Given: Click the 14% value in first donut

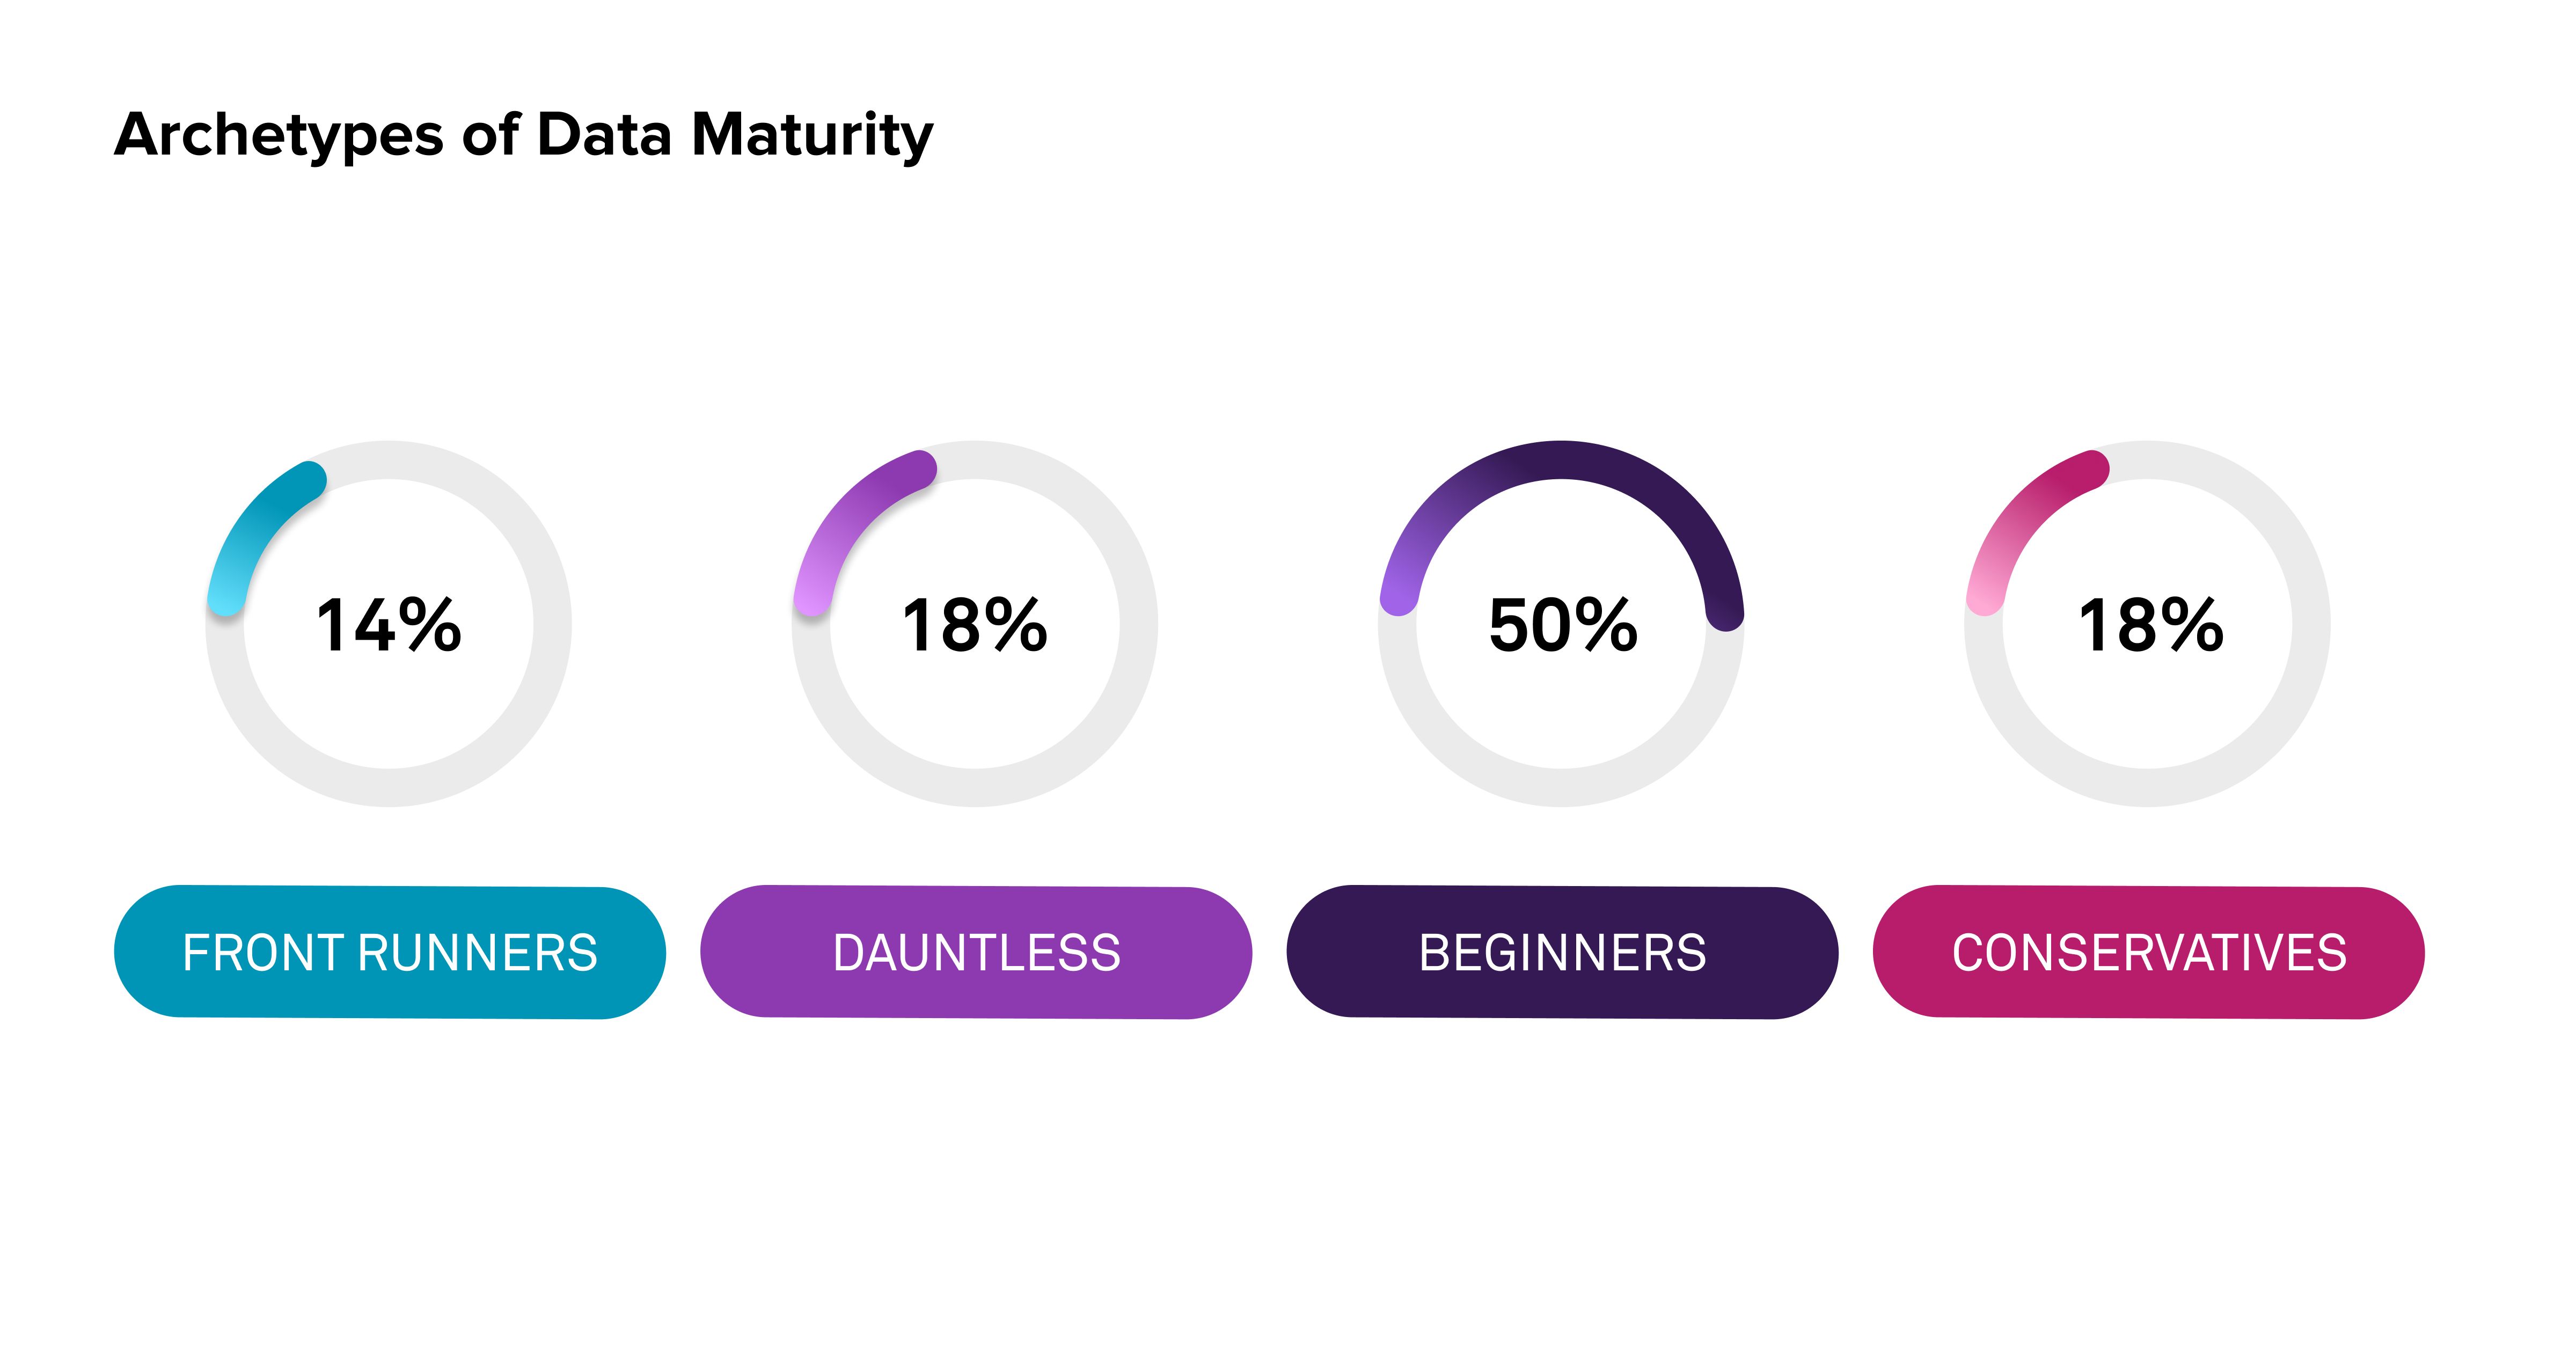Looking at the screenshot, I should 389,626.
